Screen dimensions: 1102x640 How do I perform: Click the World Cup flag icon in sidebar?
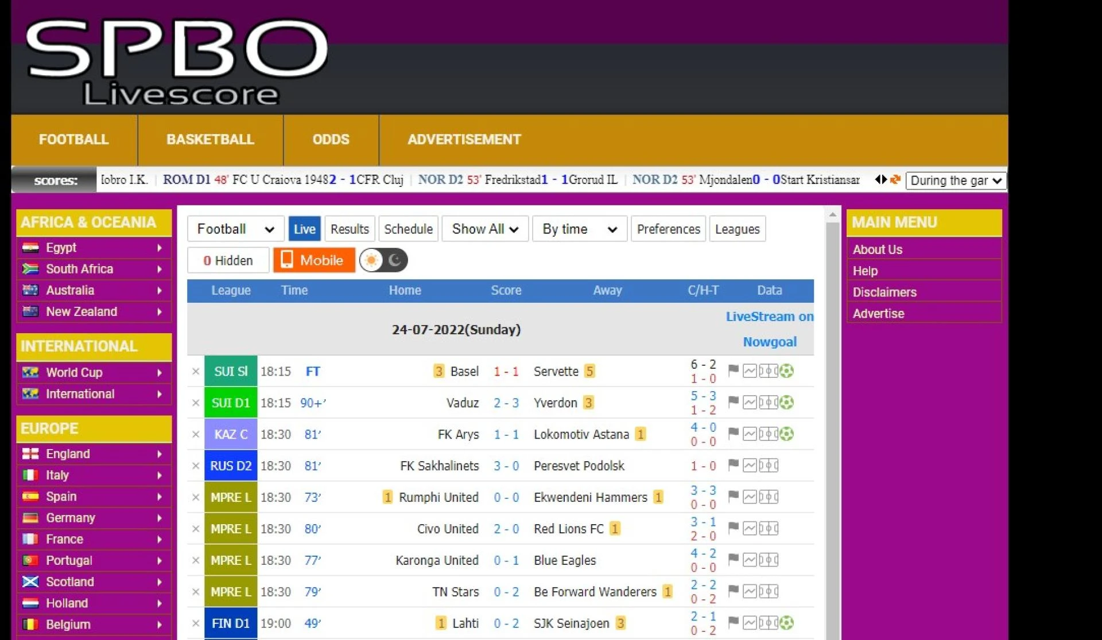click(x=30, y=372)
